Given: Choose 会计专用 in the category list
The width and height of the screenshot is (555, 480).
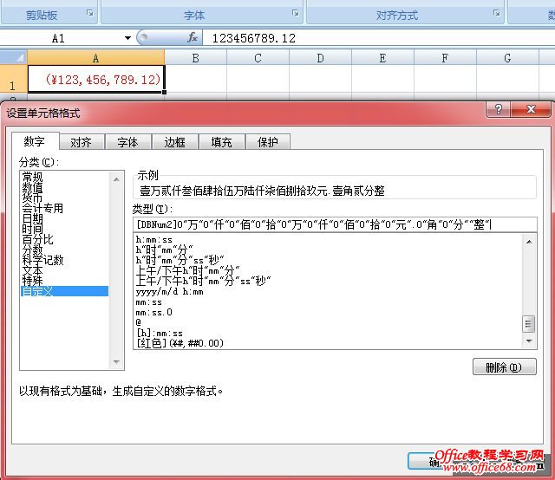Looking at the screenshot, I should (42, 208).
